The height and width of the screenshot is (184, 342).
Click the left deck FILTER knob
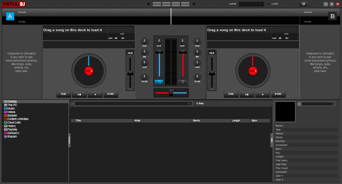tap(144, 77)
